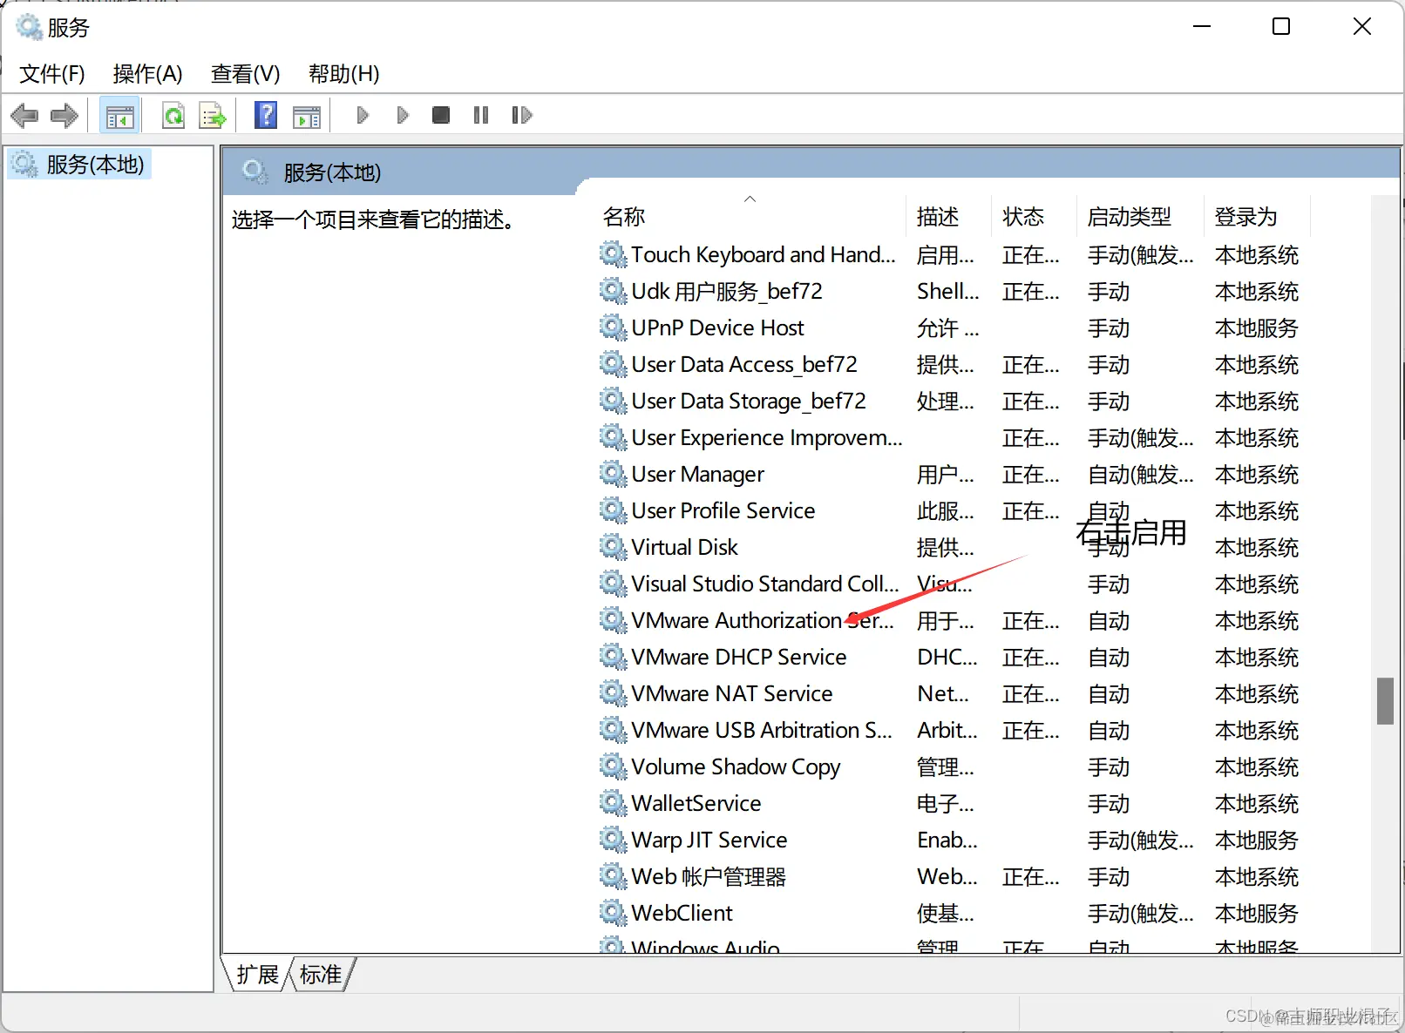The height and width of the screenshot is (1033, 1405).
Task: Open the 查看(V) menu
Action: pyautogui.click(x=246, y=74)
